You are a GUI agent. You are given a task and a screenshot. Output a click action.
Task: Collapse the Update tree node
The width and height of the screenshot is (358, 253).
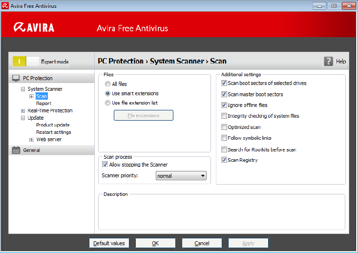[x=23, y=118]
